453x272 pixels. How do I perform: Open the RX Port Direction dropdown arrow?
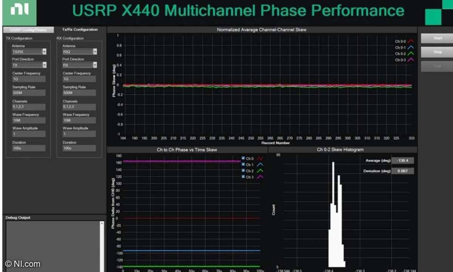(95, 65)
